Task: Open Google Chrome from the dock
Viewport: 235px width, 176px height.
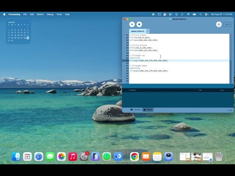Action: point(134,157)
